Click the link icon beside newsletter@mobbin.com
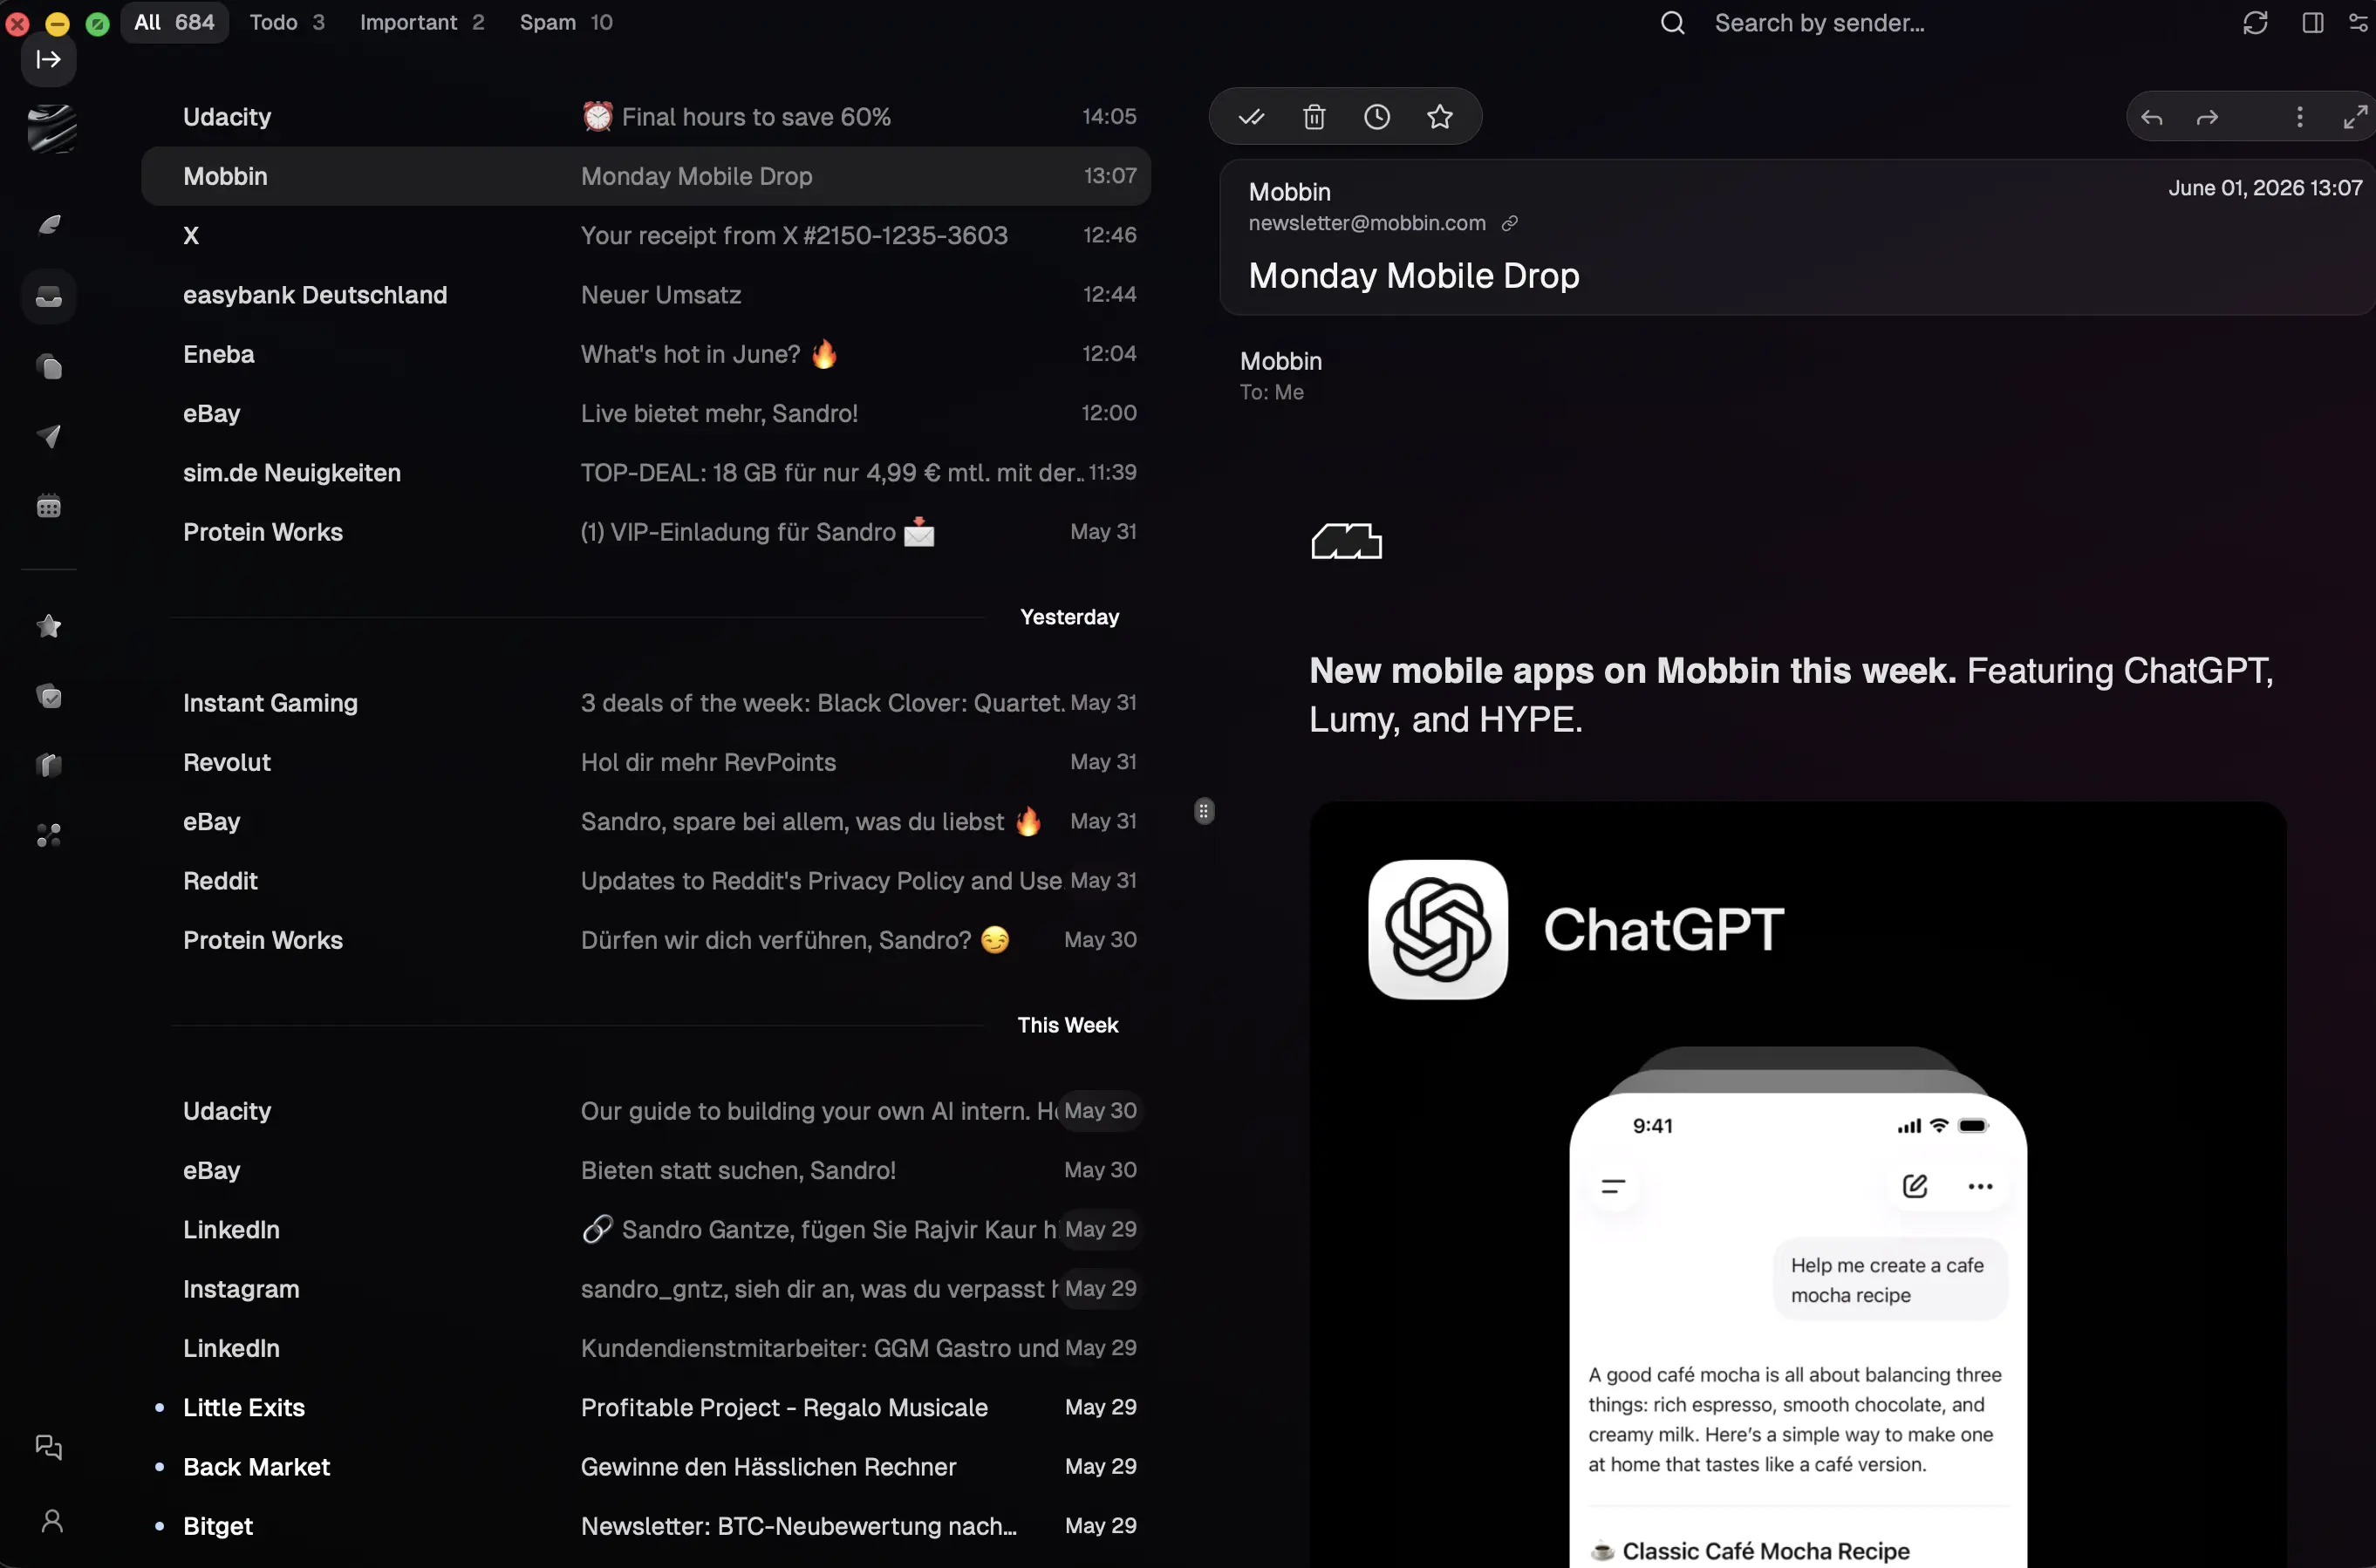The width and height of the screenshot is (2376, 1568). point(1510,223)
